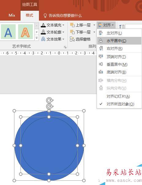142x185 pixels.
Task: Open the 艺术字样式 dialog launcher
Action: click(x=65, y=47)
